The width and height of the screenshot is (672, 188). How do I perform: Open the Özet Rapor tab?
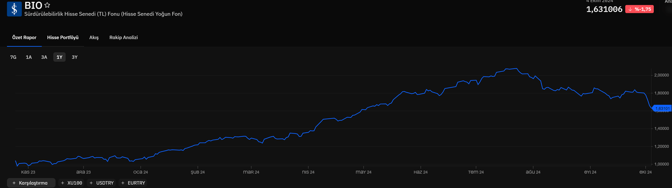24,37
